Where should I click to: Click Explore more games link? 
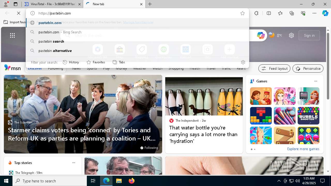(303, 149)
